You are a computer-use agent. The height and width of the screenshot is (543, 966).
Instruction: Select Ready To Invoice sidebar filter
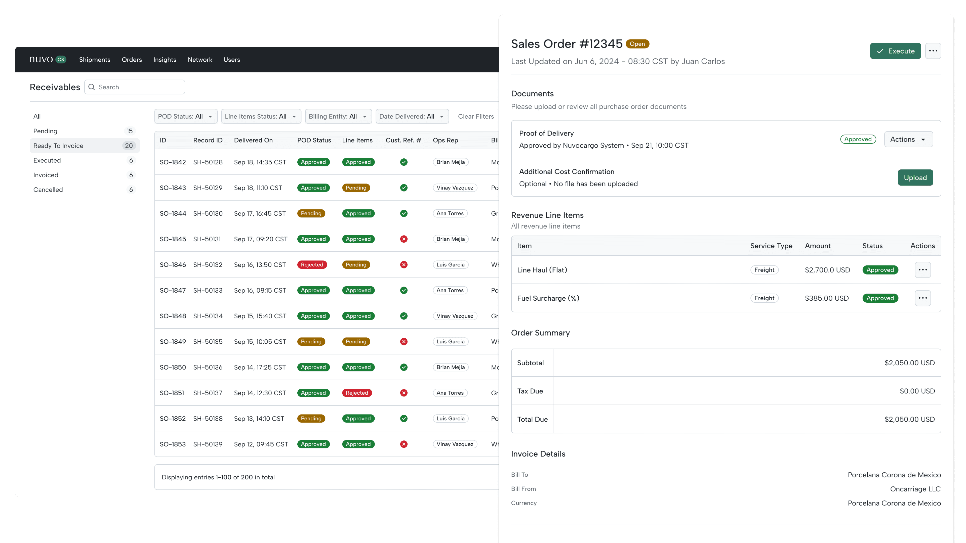[84, 145]
